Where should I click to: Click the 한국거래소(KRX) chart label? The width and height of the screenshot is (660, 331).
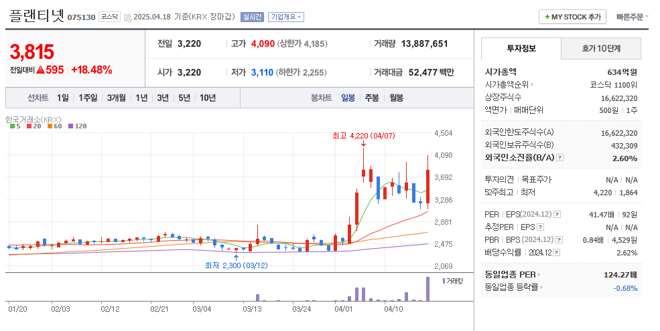[x=34, y=120]
